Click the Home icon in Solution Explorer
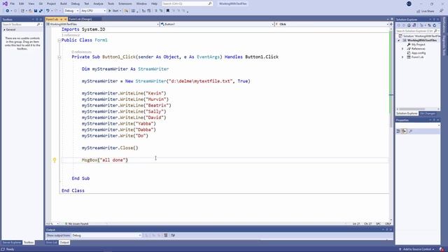Screen dimensions: 448x252 click(x=409, y=25)
